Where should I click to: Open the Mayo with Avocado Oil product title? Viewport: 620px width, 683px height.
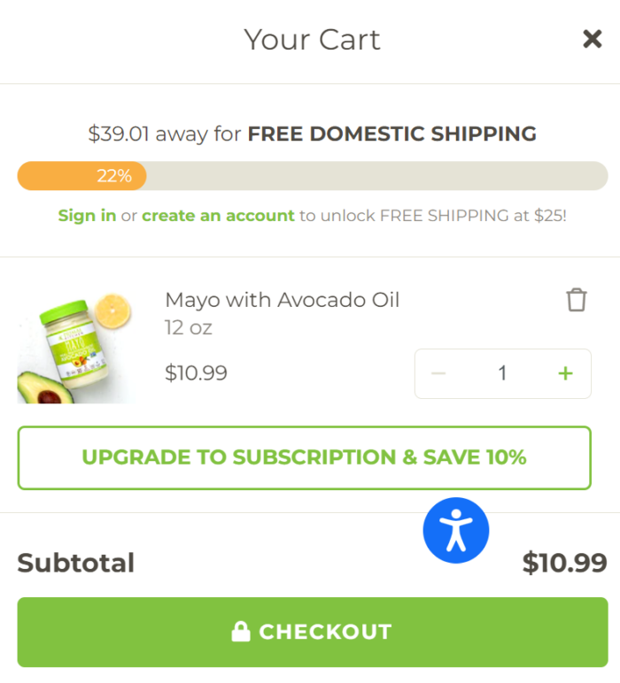click(282, 300)
